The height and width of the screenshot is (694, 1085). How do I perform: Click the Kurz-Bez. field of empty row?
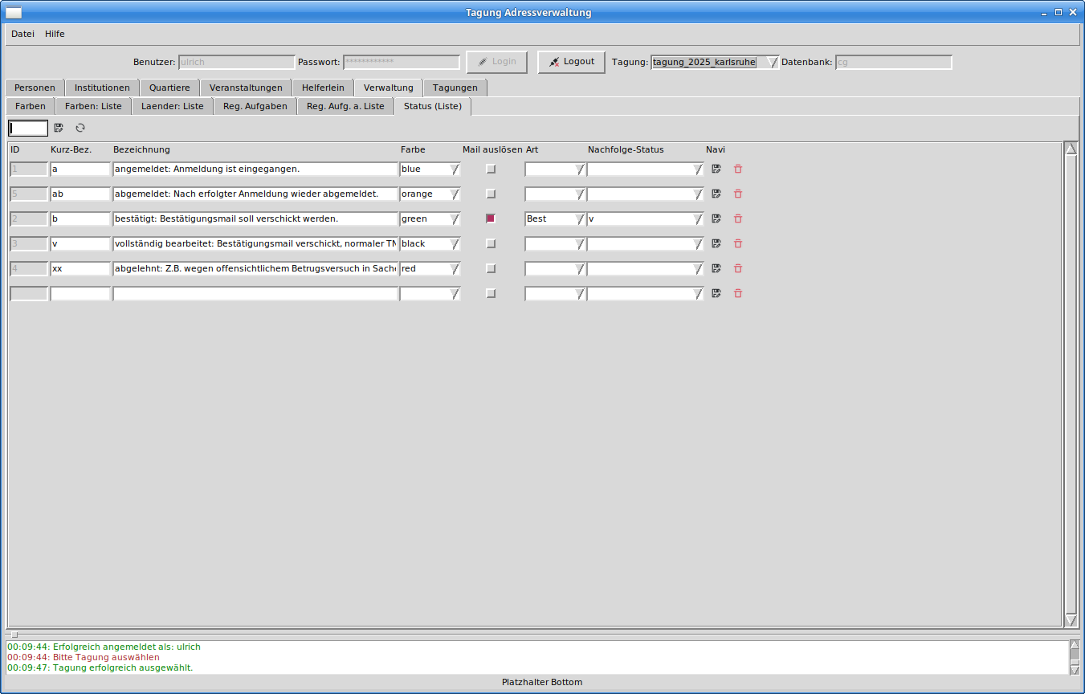80,293
